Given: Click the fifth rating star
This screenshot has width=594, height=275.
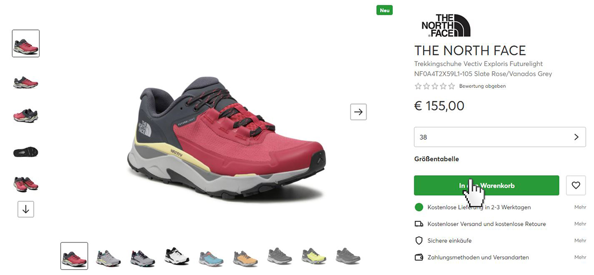Looking at the screenshot, I should pyautogui.click(x=451, y=86).
